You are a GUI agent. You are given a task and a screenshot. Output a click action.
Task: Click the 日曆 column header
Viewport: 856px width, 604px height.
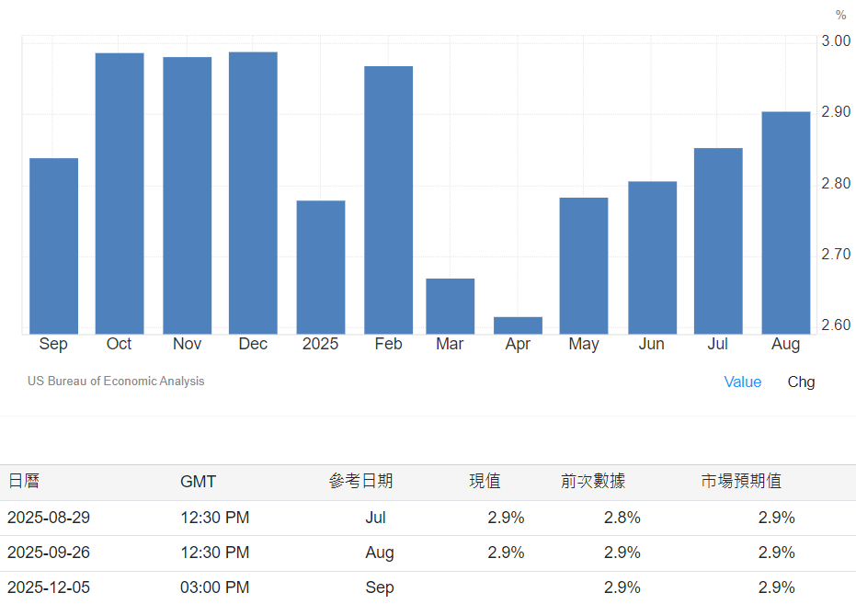(x=24, y=481)
